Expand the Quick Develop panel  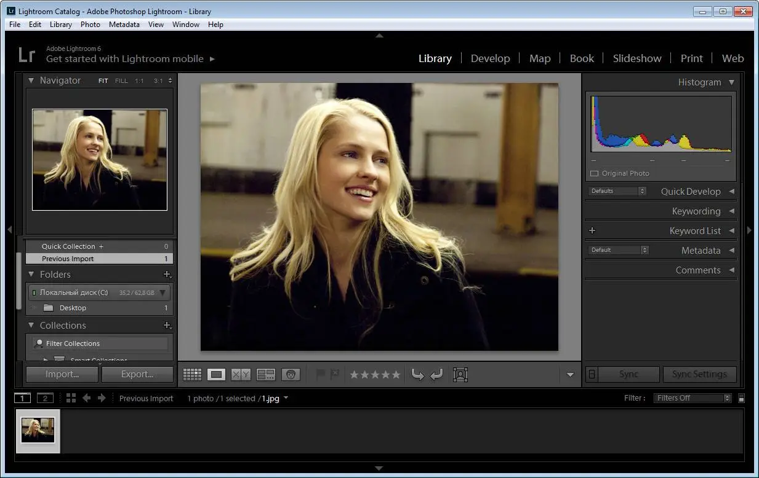click(731, 192)
